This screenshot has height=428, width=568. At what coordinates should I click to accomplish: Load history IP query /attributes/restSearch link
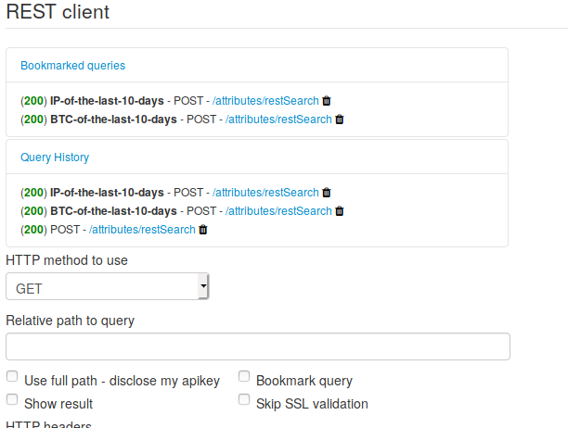[265, 193]
